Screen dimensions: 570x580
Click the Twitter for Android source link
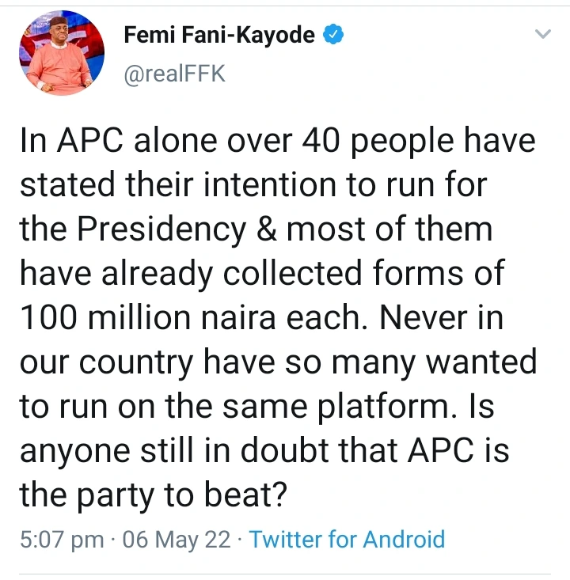pyautogui.click(x=348, y=540)
